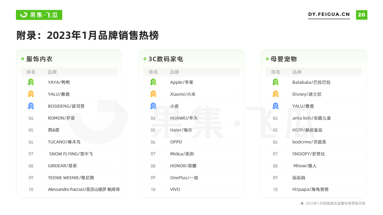383x215 pixels.
Task: Click the green bullet next to 母婴宠物
Action: (x=267, y=59)
